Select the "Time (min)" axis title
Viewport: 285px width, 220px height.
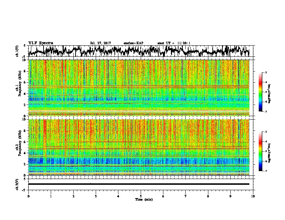click(144, 200)
